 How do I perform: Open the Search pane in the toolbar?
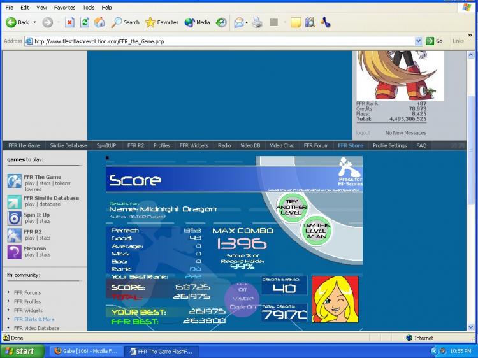point(125,22)
